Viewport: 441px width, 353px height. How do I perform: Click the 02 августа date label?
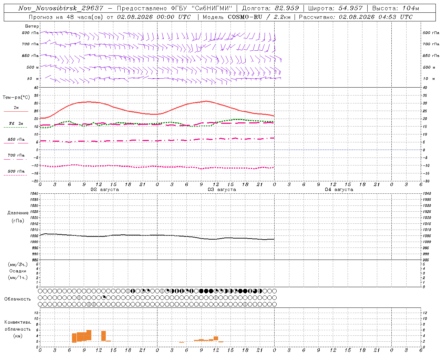[x=105, y=189]
